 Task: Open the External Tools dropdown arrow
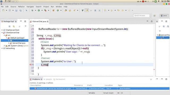click(49, 11)
